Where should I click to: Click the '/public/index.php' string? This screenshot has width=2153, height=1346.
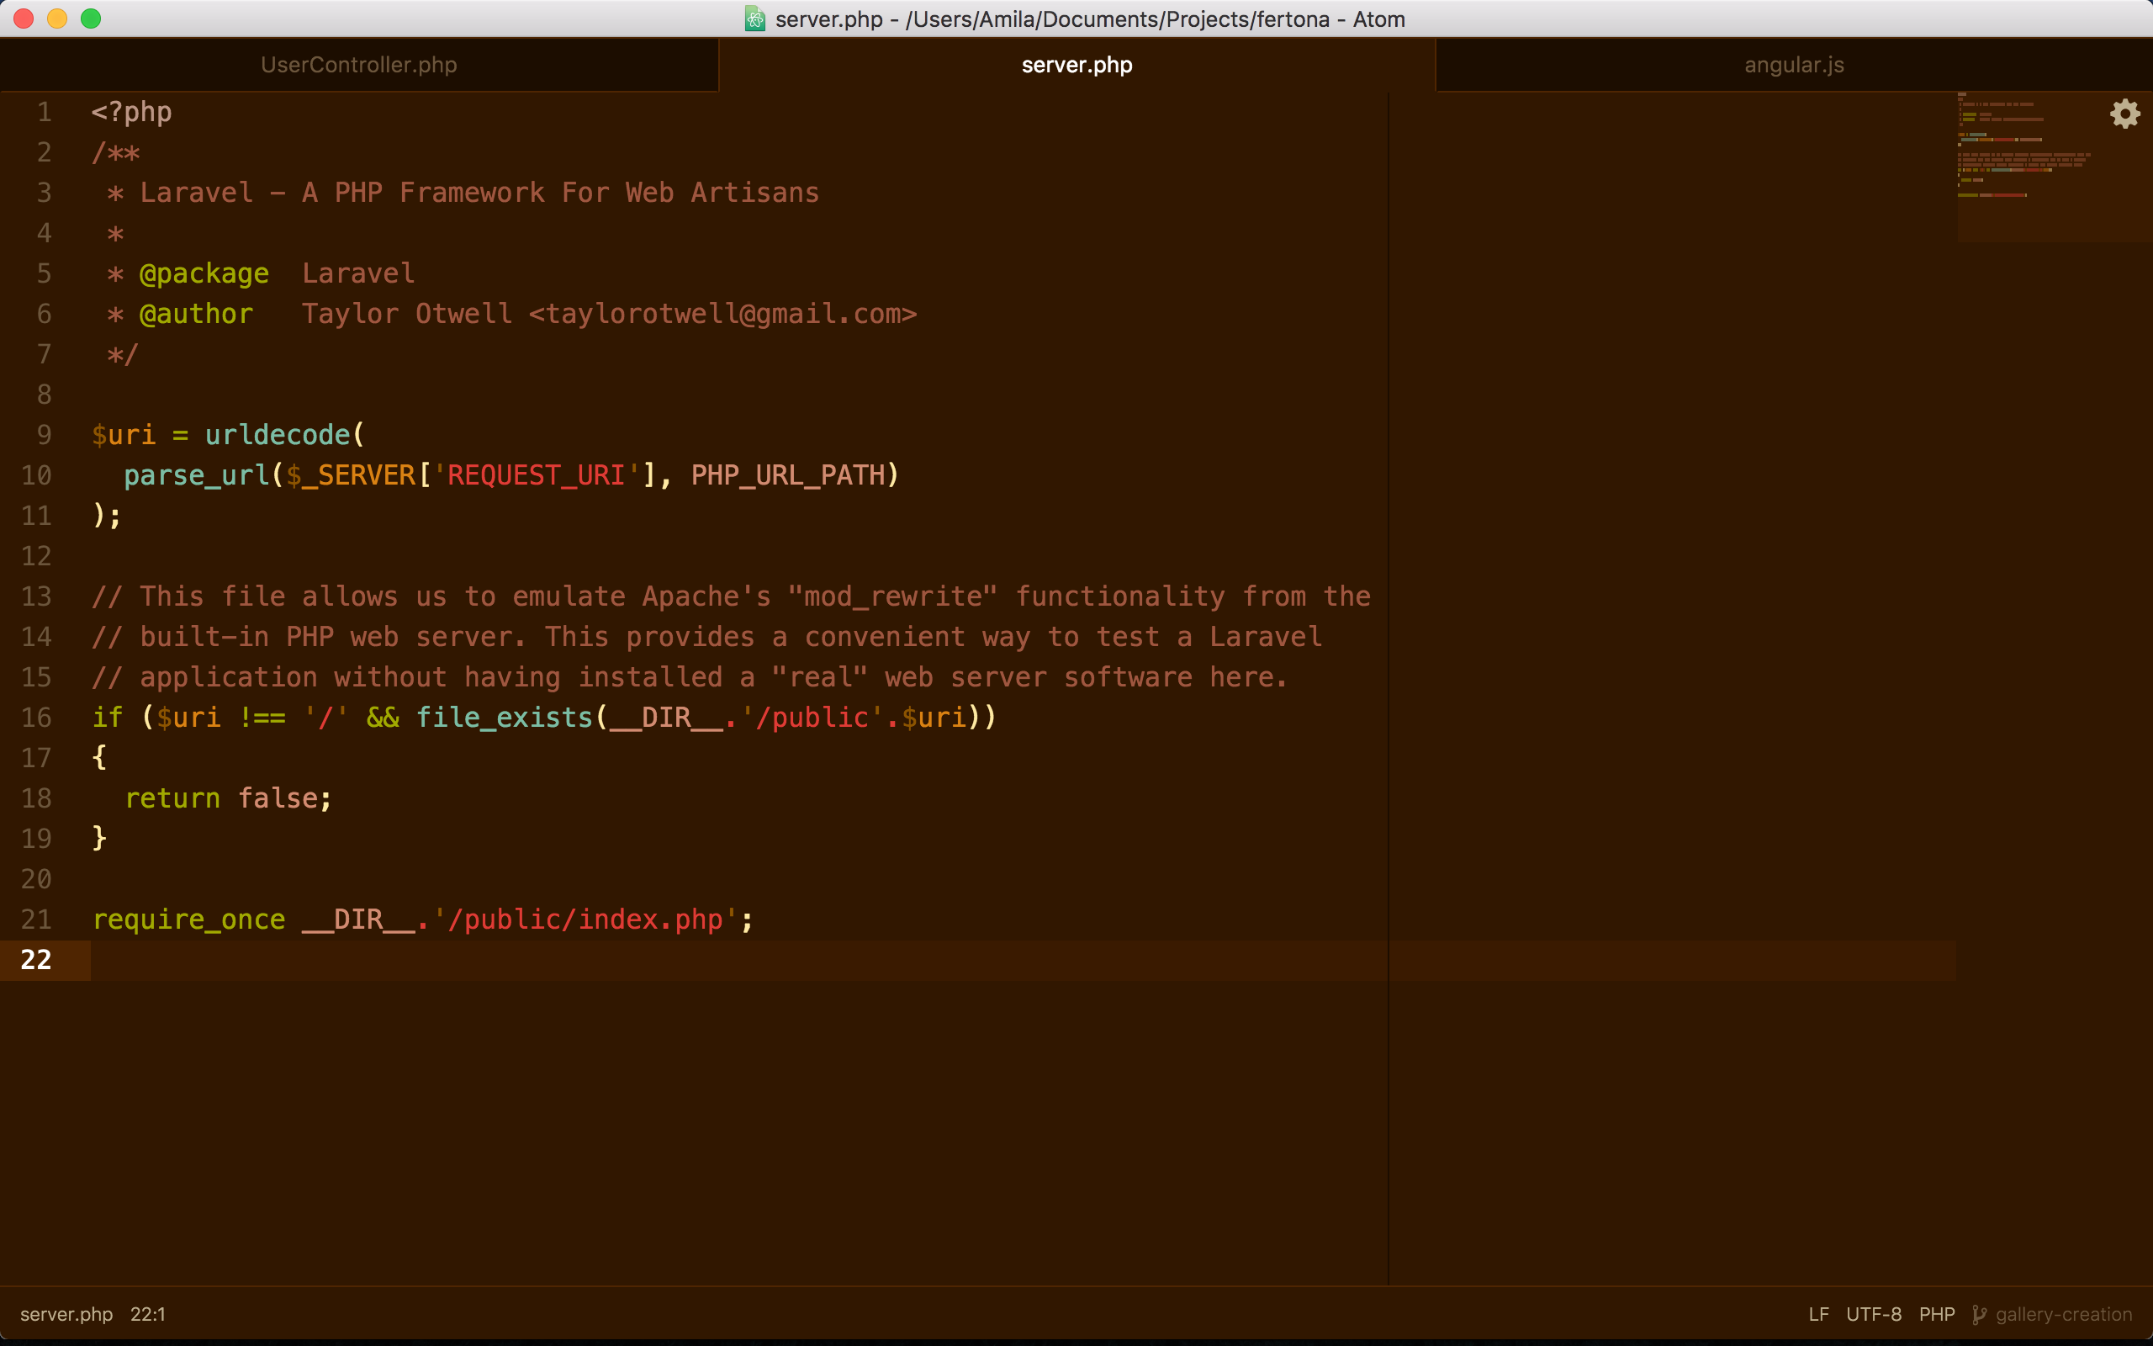coord(585,919)
